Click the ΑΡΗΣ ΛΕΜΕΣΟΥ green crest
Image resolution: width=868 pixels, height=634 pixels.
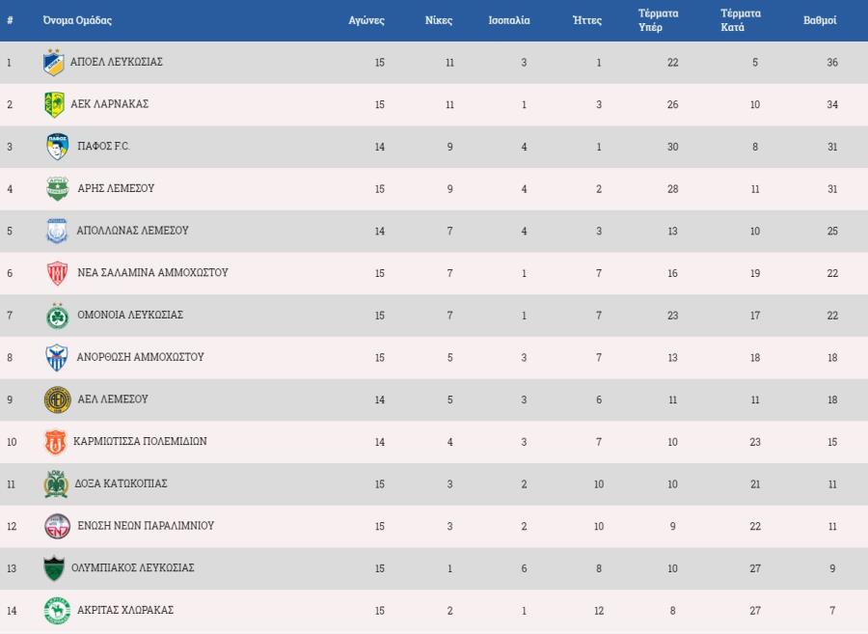[58, 189]
